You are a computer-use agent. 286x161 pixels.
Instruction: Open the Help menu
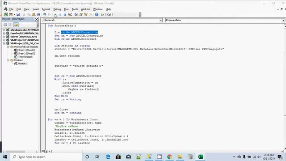point(108,9)
